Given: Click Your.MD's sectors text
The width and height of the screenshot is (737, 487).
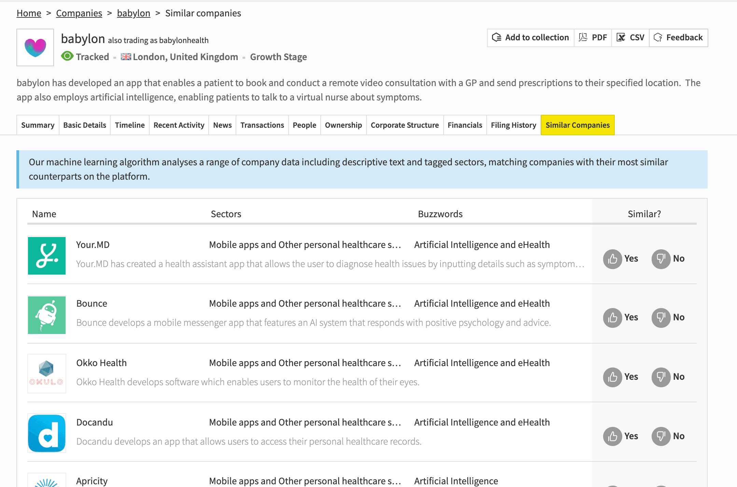Looking at the screenshot, I should pos(305,245).
